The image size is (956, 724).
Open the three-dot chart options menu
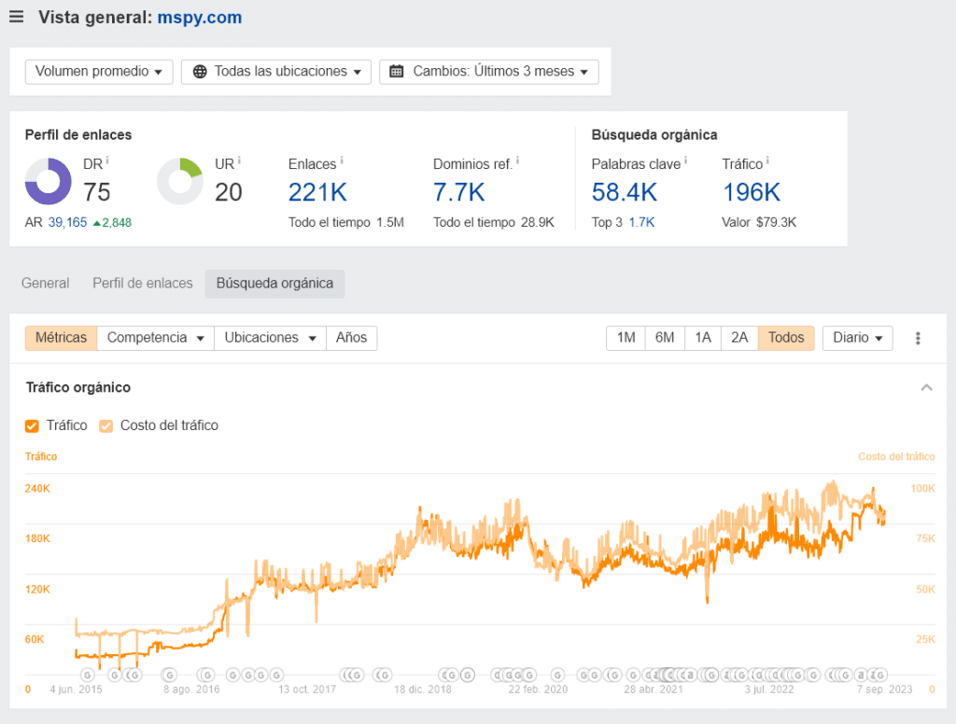click(918, 339)
